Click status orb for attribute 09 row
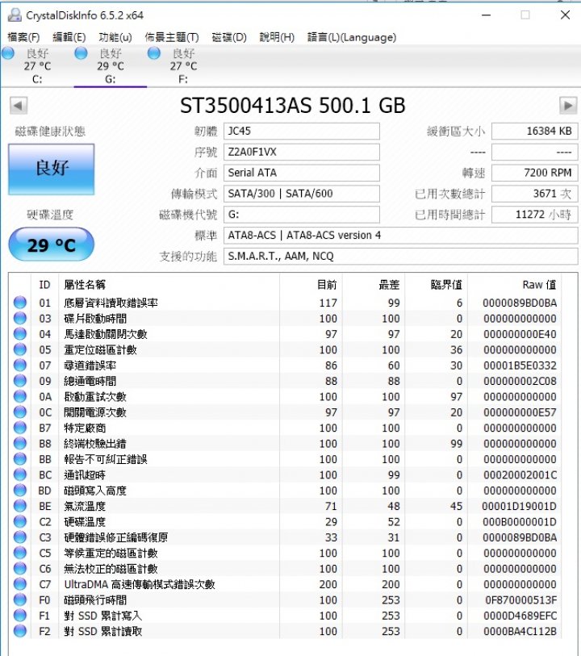Image resolution: width=581 pixels, height=656 pixels. point(19,381)
